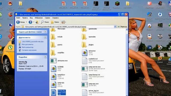
Task: Open the Правка menu
Action: [25, 18]
